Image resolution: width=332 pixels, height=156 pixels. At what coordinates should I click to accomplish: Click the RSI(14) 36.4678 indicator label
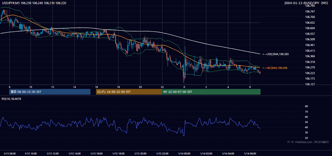coord(11,99)
